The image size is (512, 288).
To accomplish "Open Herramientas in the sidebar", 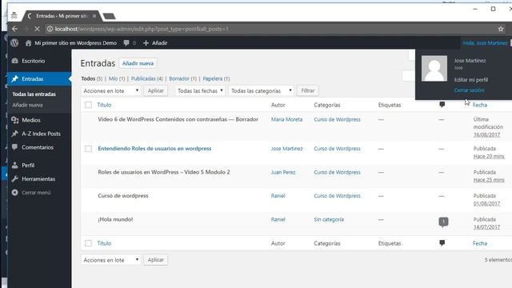I will 38,179.
